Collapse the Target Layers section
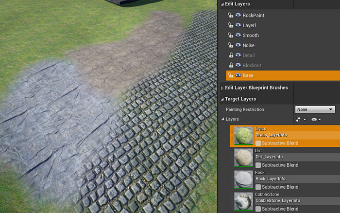The image size is (340, 213). (x=222, y=99)
